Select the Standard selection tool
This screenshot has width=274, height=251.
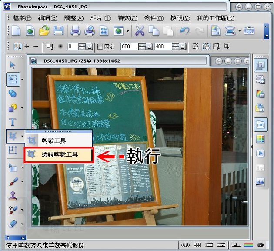(13, 79)
